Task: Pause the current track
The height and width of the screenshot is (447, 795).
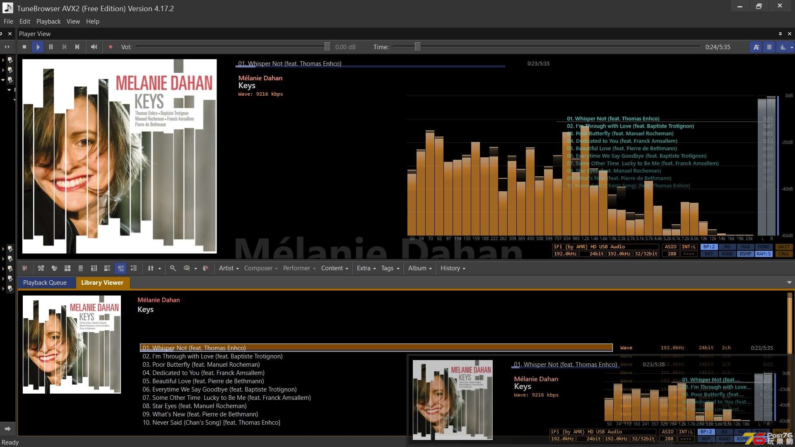Action: (51, 47)
